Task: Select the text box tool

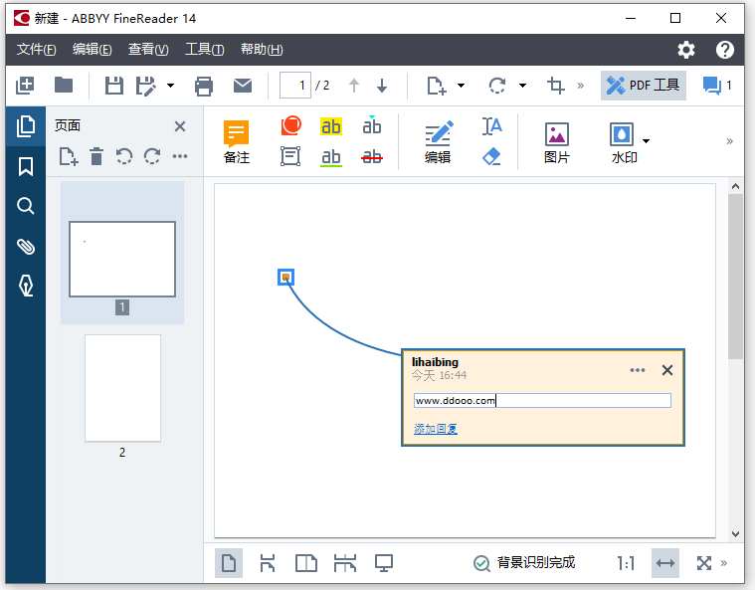Action: (290, 156)
